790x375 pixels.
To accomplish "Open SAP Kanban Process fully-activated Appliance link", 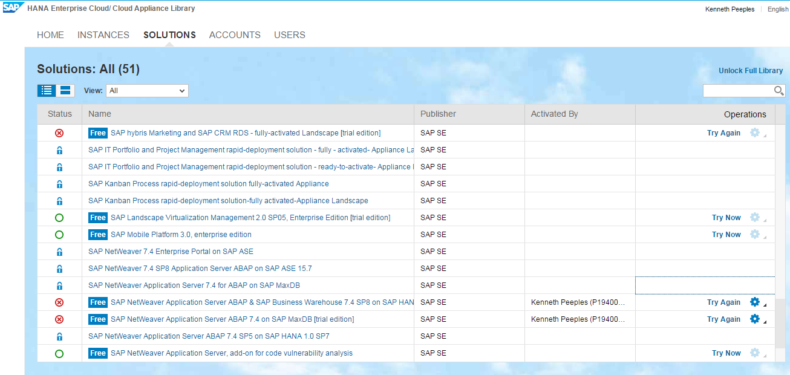I will [209, 184].
